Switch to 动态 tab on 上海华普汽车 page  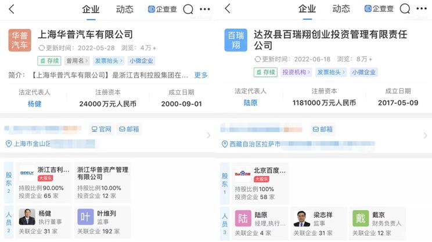coord(124,9)
